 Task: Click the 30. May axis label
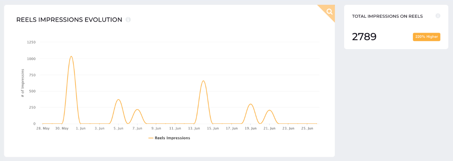tap(62, 128)
